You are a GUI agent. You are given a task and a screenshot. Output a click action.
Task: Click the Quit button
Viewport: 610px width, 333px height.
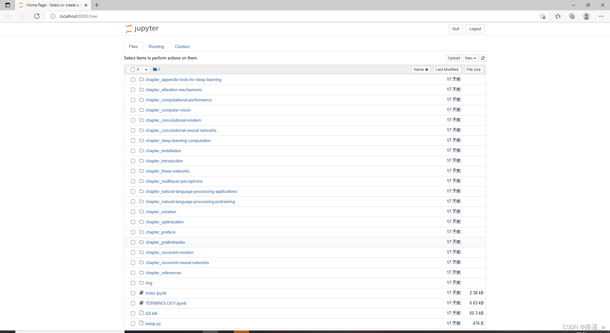(456, 29)
